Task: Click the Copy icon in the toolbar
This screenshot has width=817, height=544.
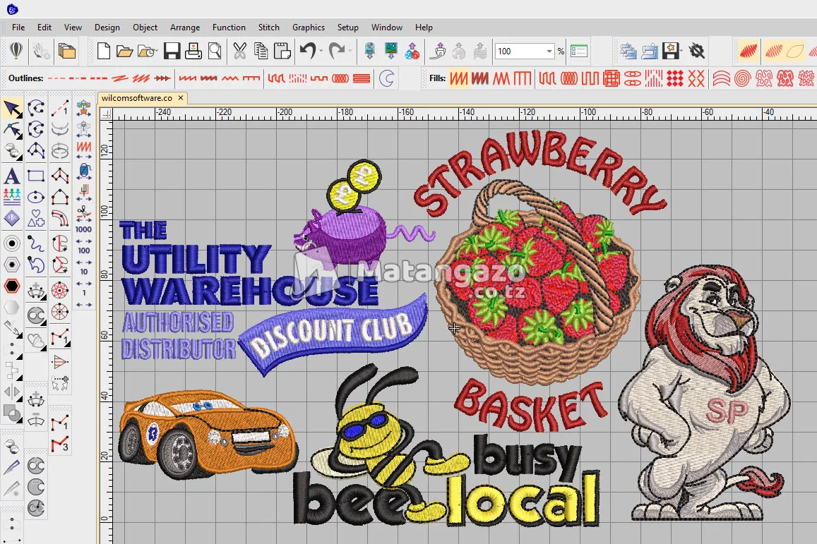Action: tap(261, 51)
